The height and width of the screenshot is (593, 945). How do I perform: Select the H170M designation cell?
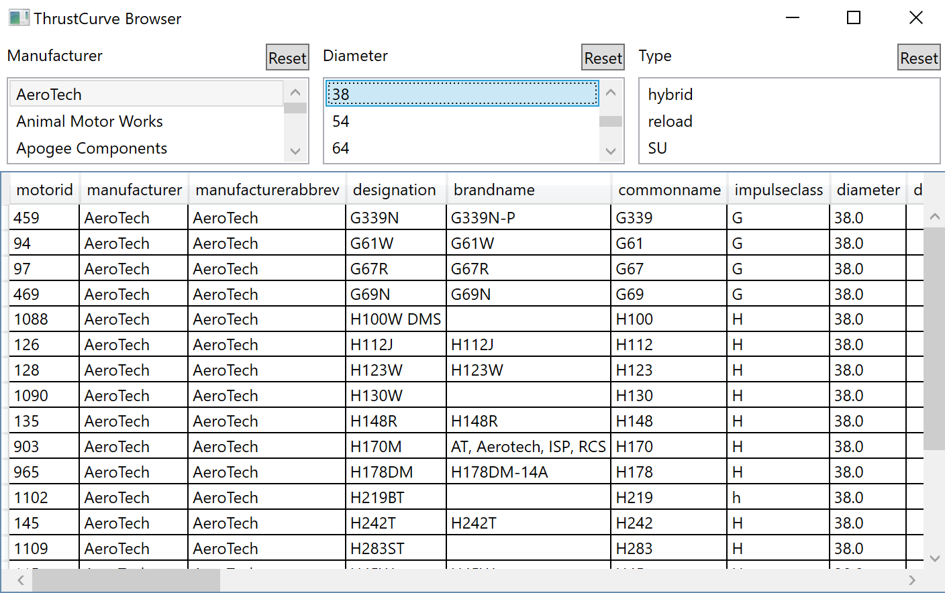click(x=395, y=447)
